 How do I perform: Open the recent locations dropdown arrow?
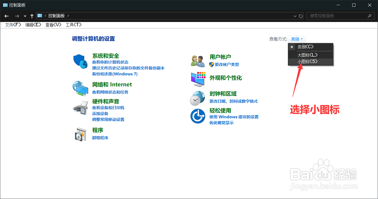25,16
